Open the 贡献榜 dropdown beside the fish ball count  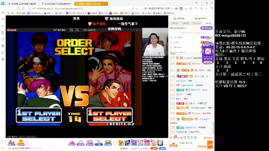(125, 148)
